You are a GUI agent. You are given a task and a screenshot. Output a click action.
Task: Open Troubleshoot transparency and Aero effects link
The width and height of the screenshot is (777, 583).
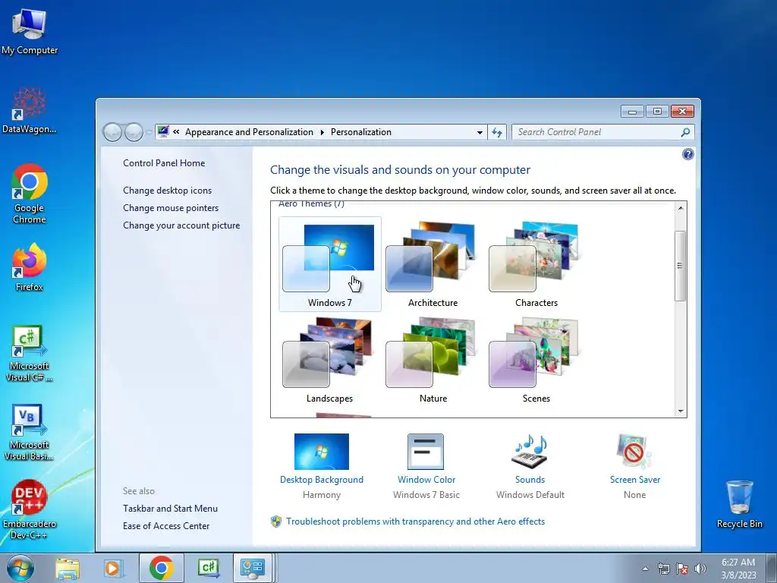pyautogui.click(x=415, y=522)
